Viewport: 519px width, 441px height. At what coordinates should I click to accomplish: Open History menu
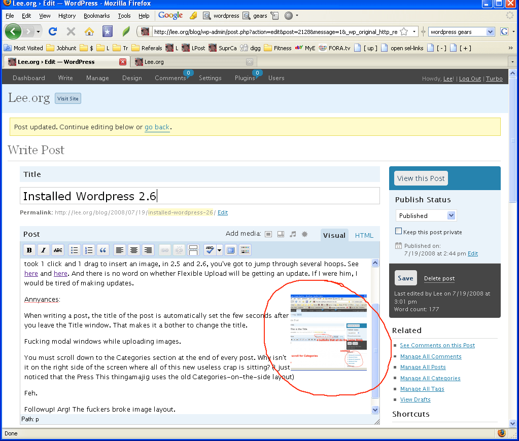(67, 16)
